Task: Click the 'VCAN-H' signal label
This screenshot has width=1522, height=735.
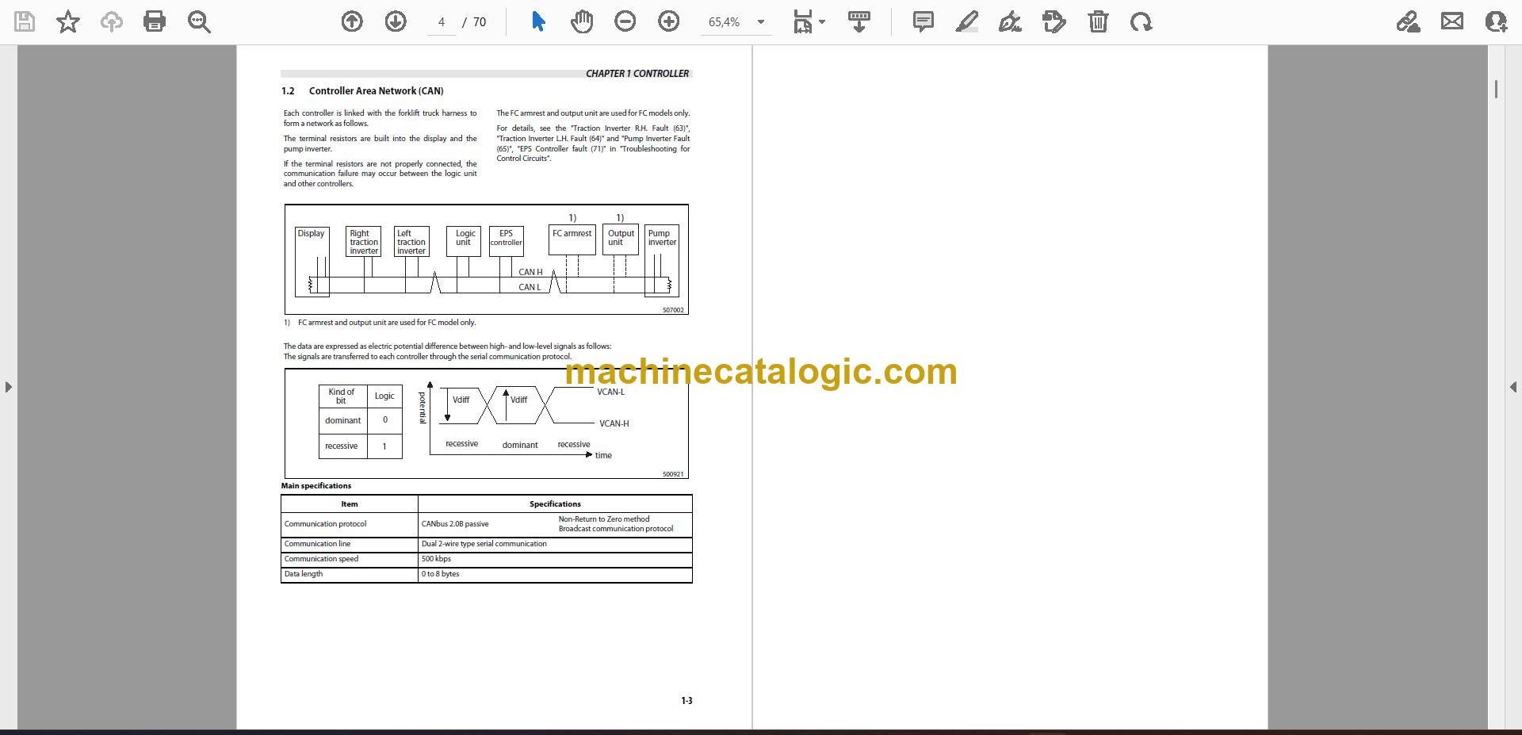Action: [x=614, y=423]
